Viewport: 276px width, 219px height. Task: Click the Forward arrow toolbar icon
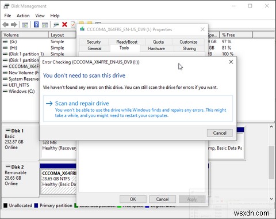[x=14, y=25]
